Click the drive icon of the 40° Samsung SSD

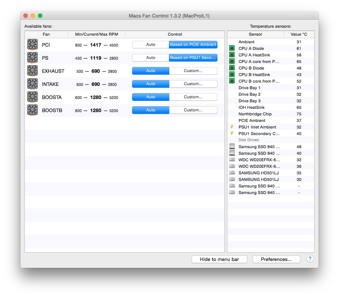[x=232, y=153]
